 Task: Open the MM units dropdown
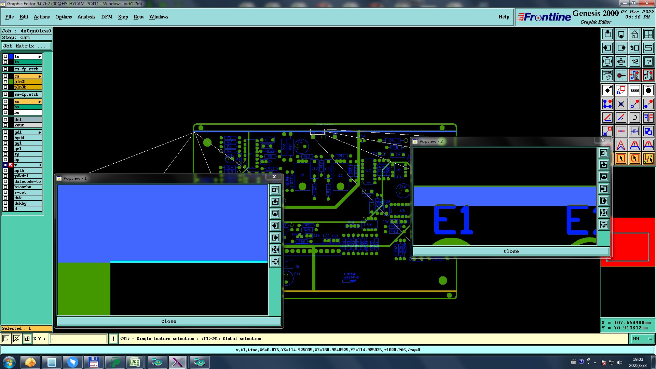click(x=642, y=339)
